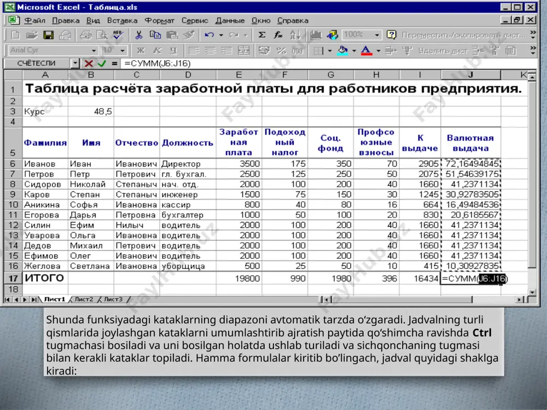Toggle Italic (К) formatting
Viewport: 547px width, 410px height.
point(157,51)
